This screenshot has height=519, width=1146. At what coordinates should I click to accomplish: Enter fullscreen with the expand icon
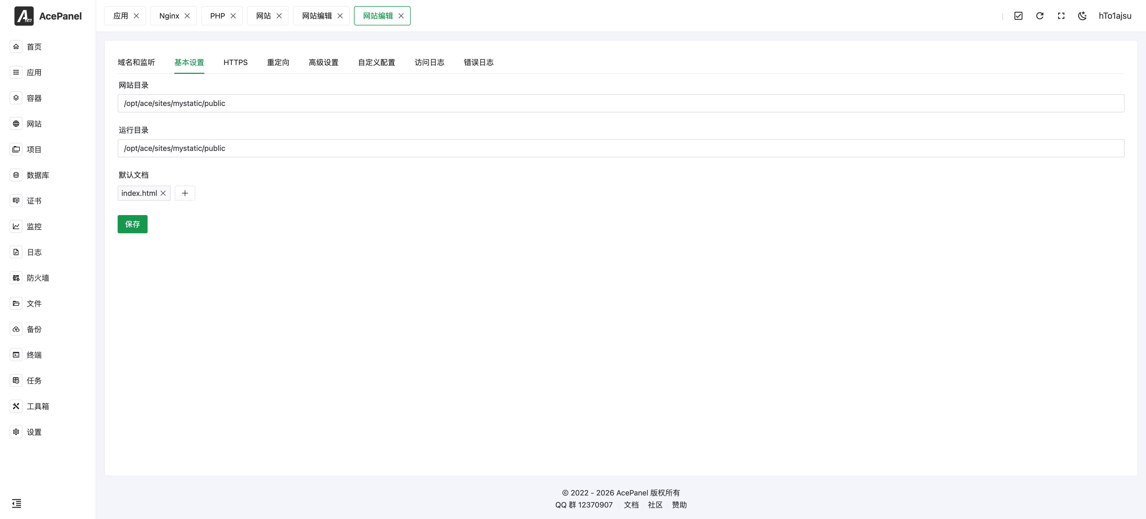point(1061,16)
